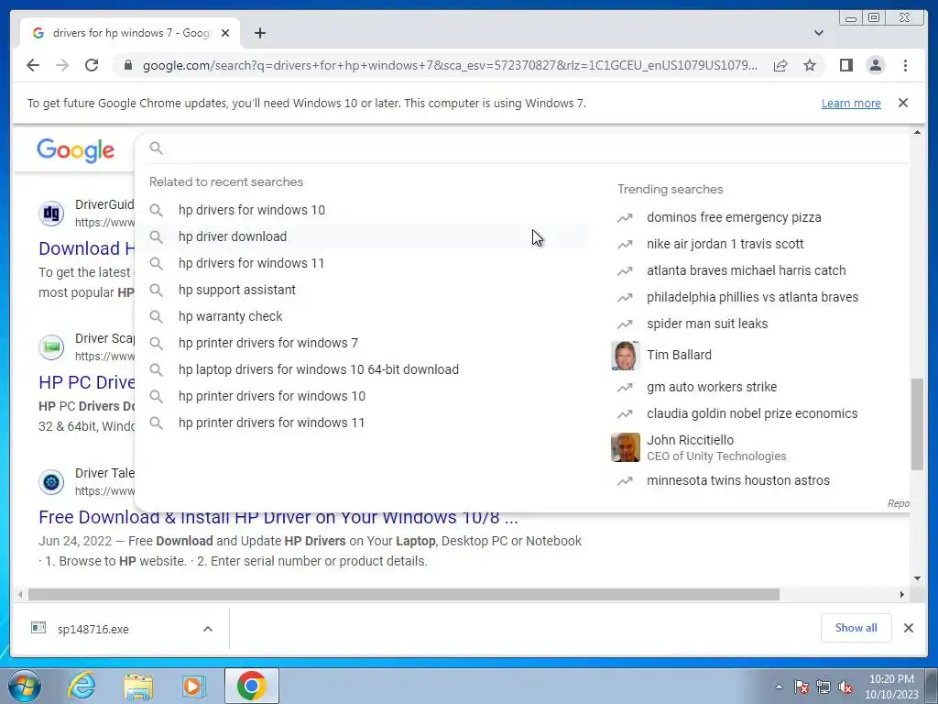This screenshot has width=938, height=704.
Task: Open Action Center flag tray icon
Action: [x=802, y=687]
